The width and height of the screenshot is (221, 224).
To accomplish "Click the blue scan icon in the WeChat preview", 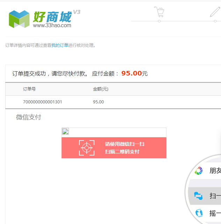I will [x=198, y=196].
